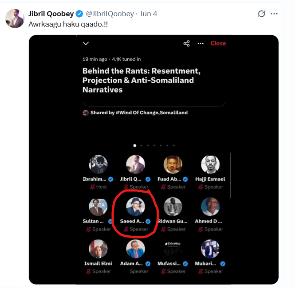Click Ismail Elmi's speaker avatar
The width and height of the screenshot is (295, 288).
point(98,249)
